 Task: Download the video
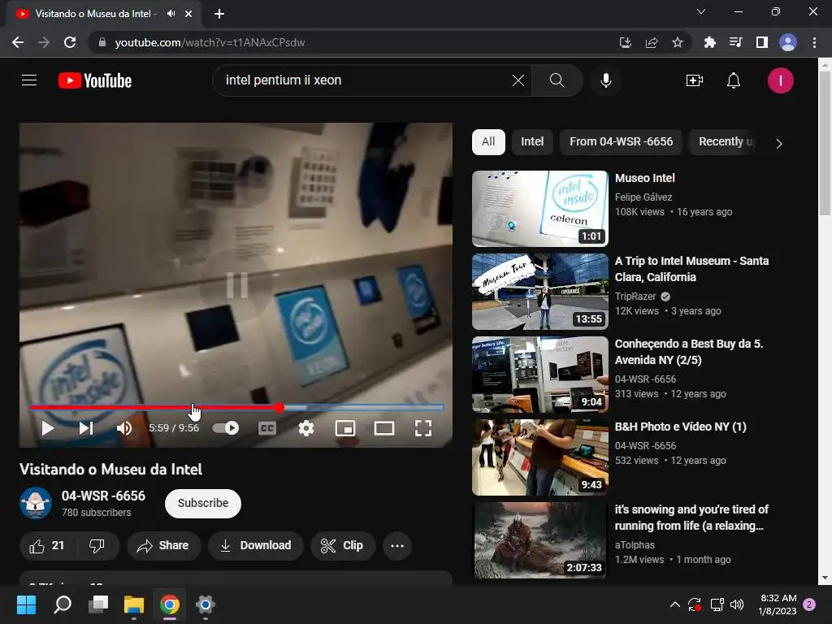tap(256, 545)
